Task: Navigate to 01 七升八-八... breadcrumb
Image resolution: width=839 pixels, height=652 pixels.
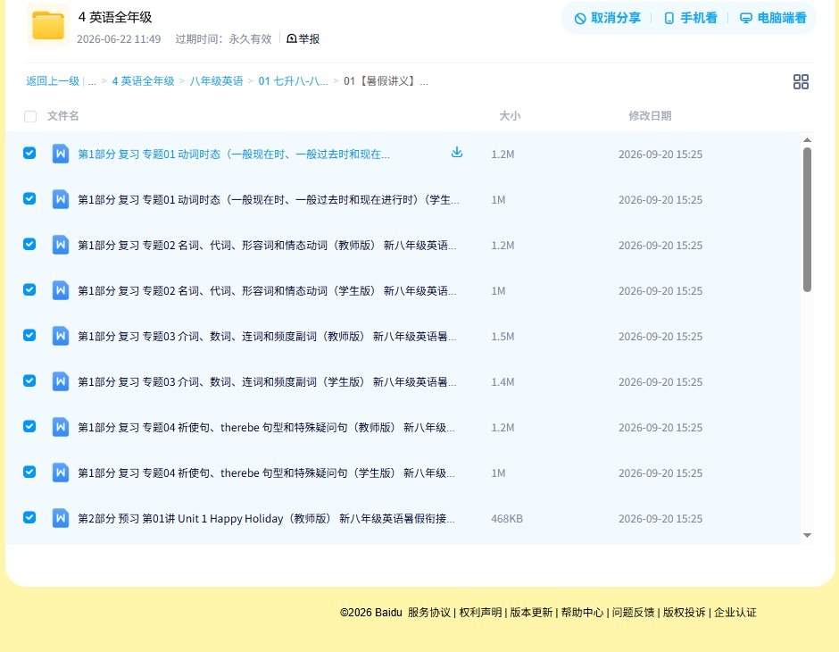Action: (293, 81)
